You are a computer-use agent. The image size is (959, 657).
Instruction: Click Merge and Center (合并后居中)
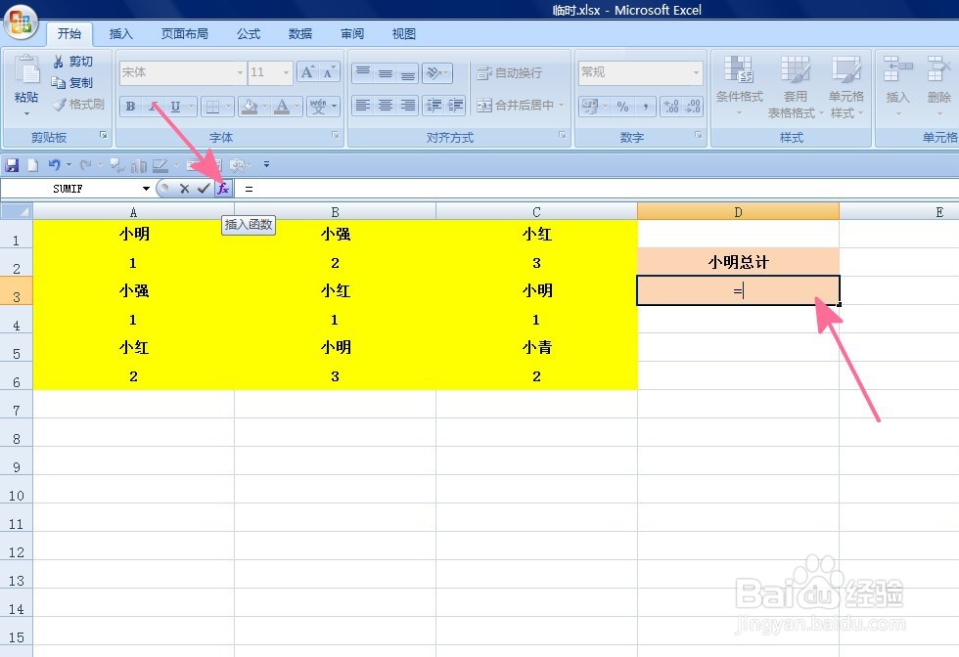coord(515,106)
